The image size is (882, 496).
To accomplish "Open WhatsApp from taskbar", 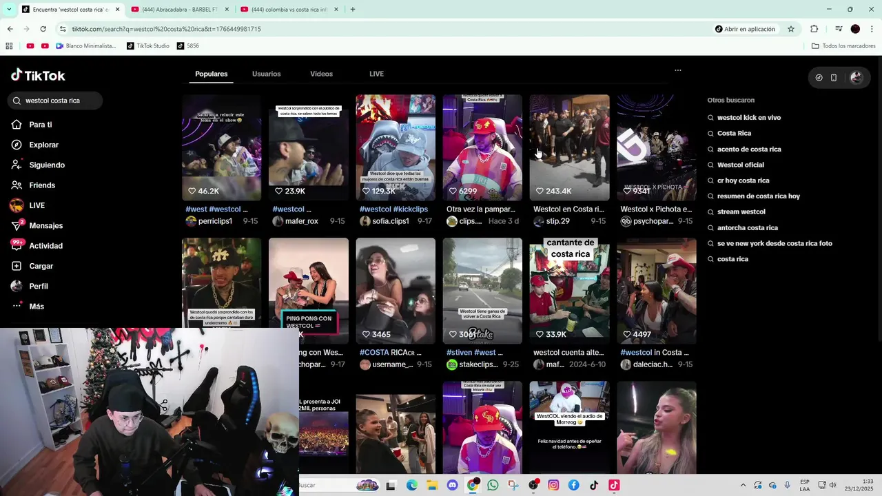I will tap(493, 485).
